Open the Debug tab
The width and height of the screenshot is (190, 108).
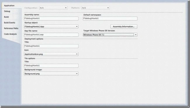click(x=7, y=11)
